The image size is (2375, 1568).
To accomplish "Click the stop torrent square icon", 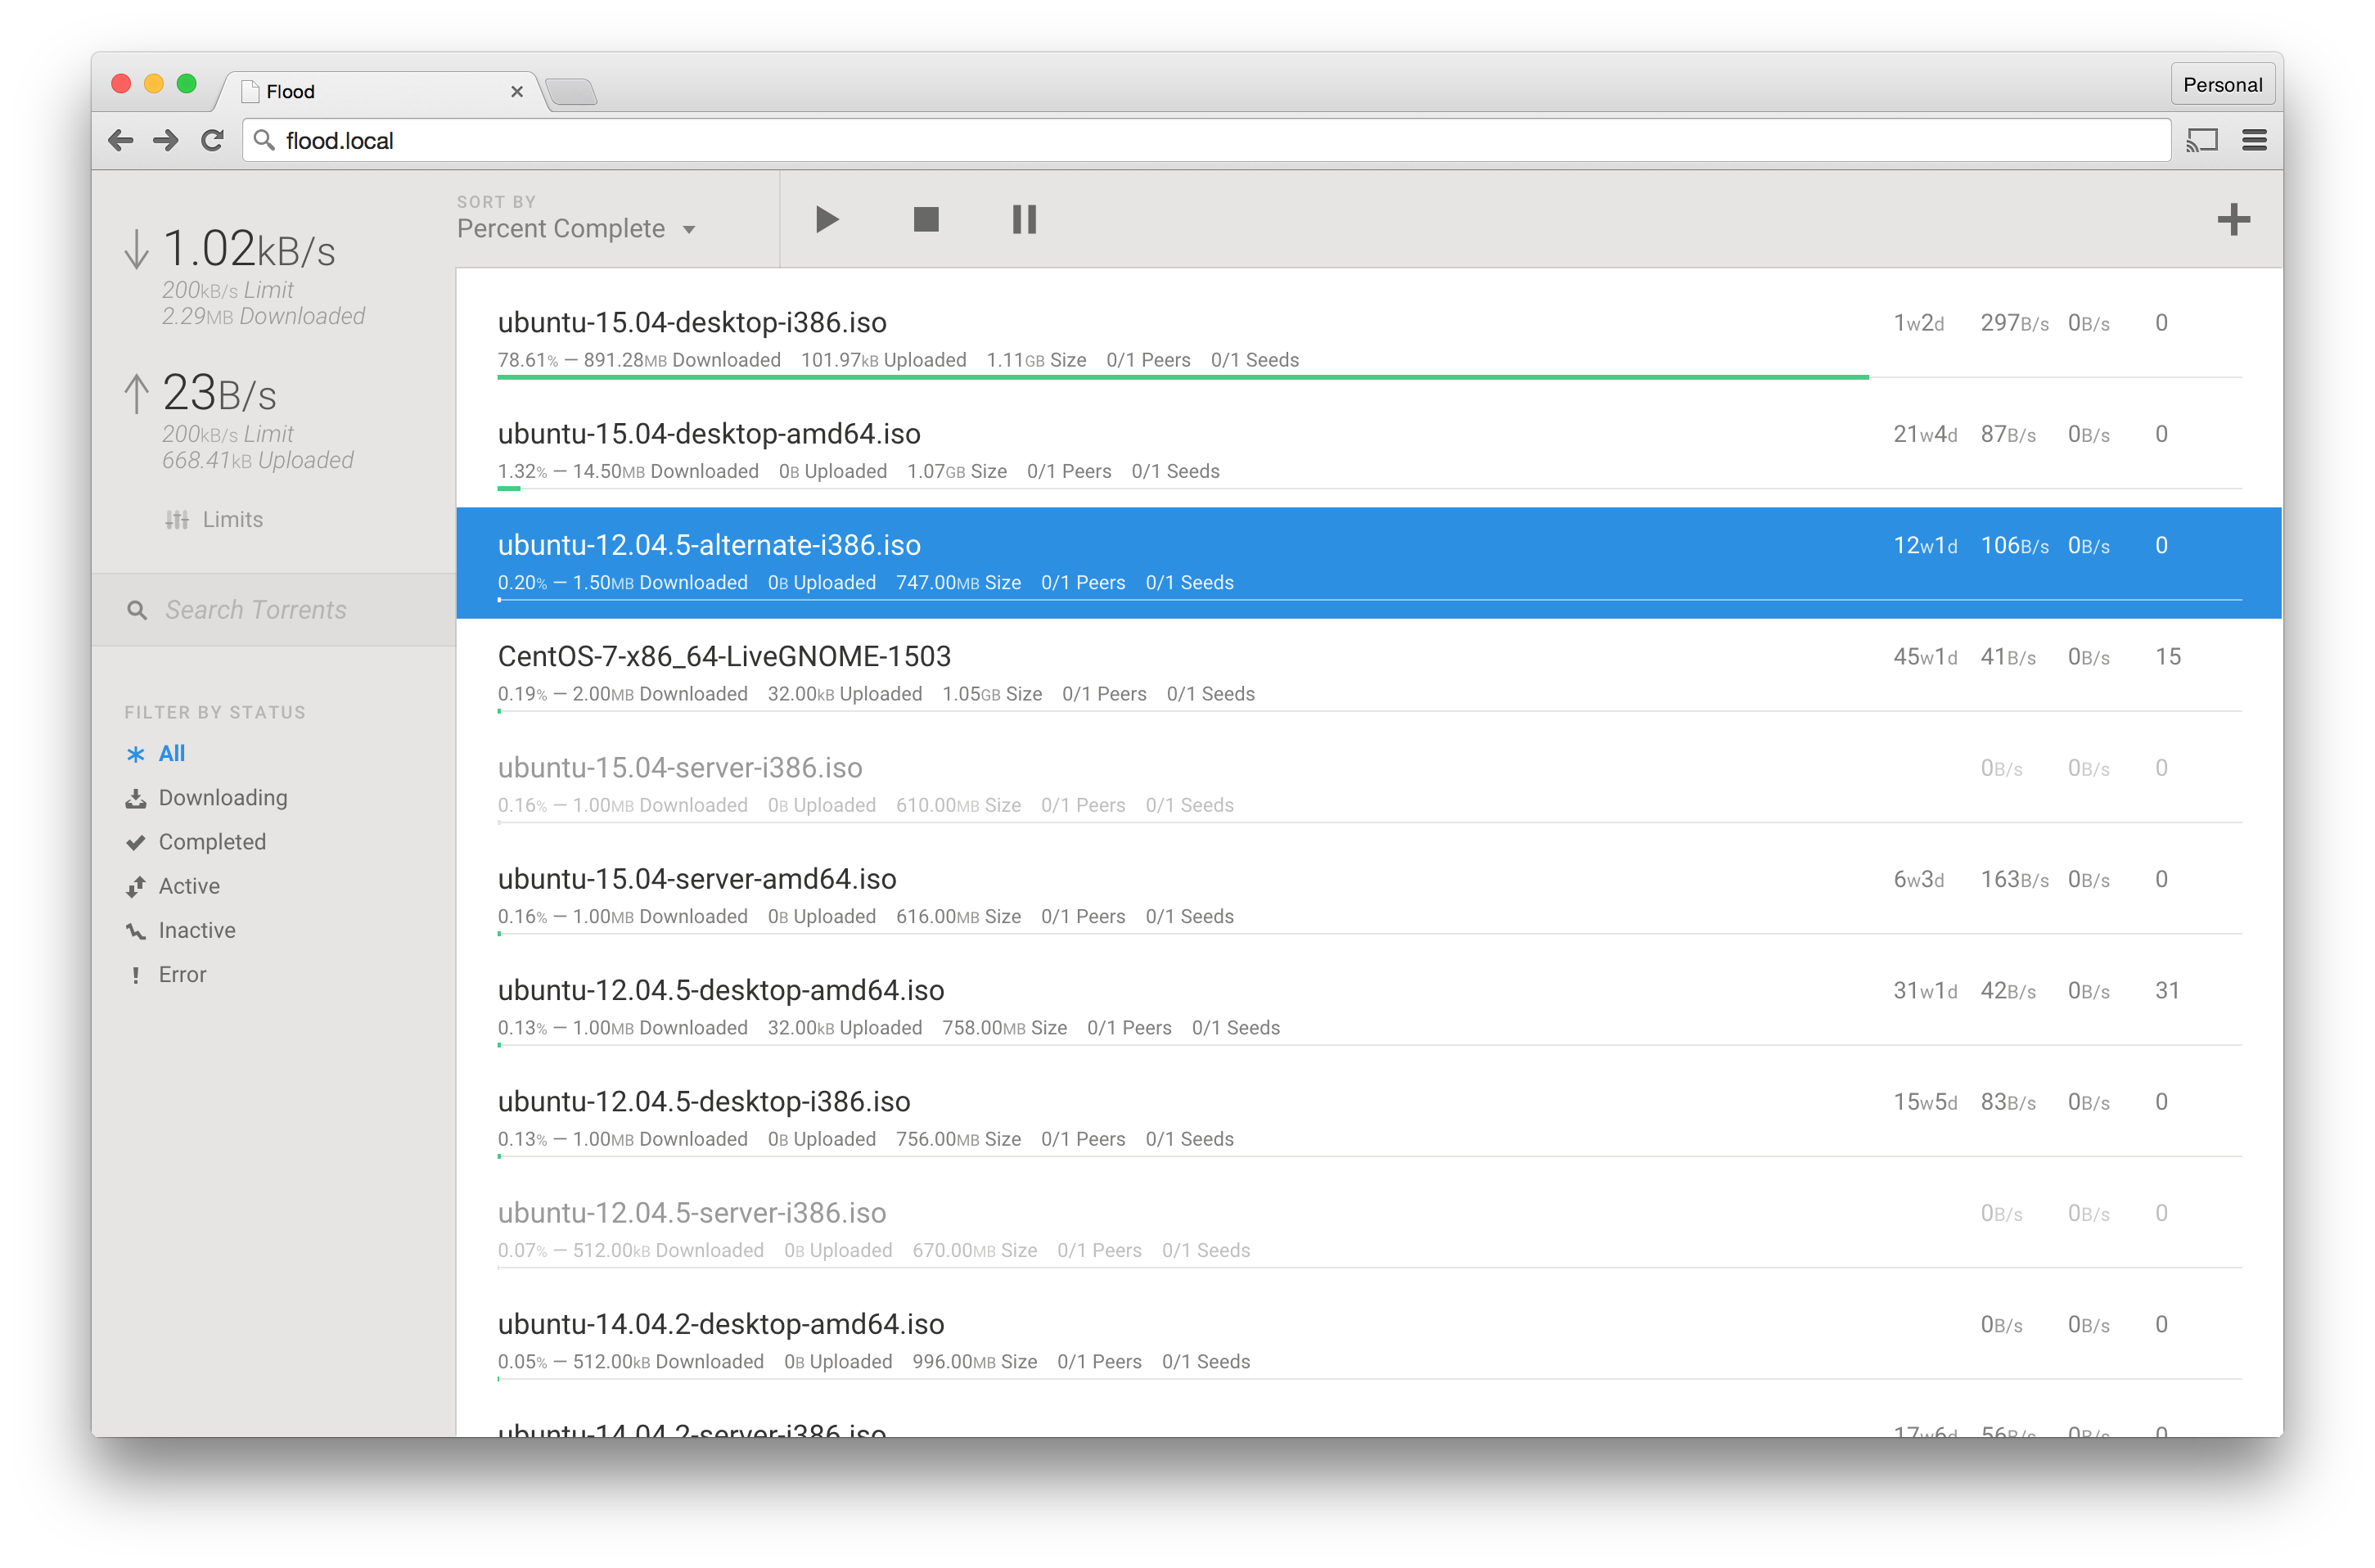I will click(926, 219).
